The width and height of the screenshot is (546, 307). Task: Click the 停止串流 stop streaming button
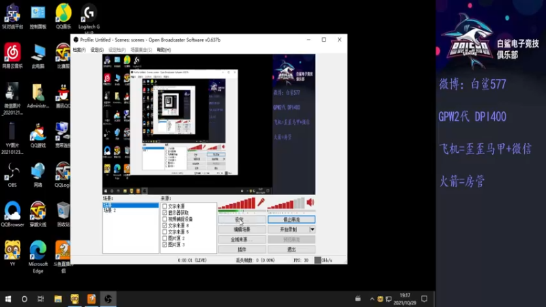[x=291, y=220]
